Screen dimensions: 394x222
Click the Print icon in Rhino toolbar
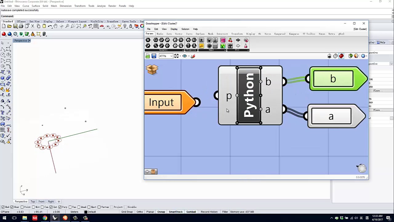point(21,26)
